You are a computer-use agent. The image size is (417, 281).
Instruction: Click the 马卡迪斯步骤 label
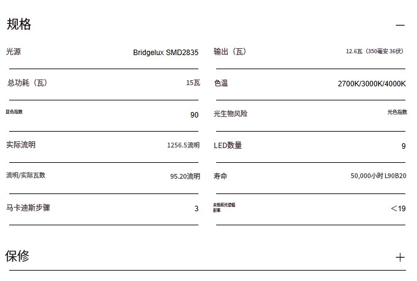(28, 208)
